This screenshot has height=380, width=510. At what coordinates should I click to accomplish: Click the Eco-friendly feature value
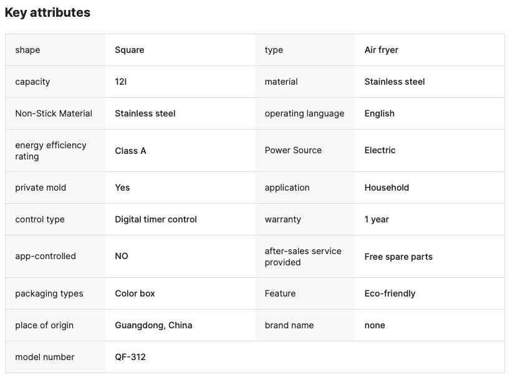[x=390, y=293]
